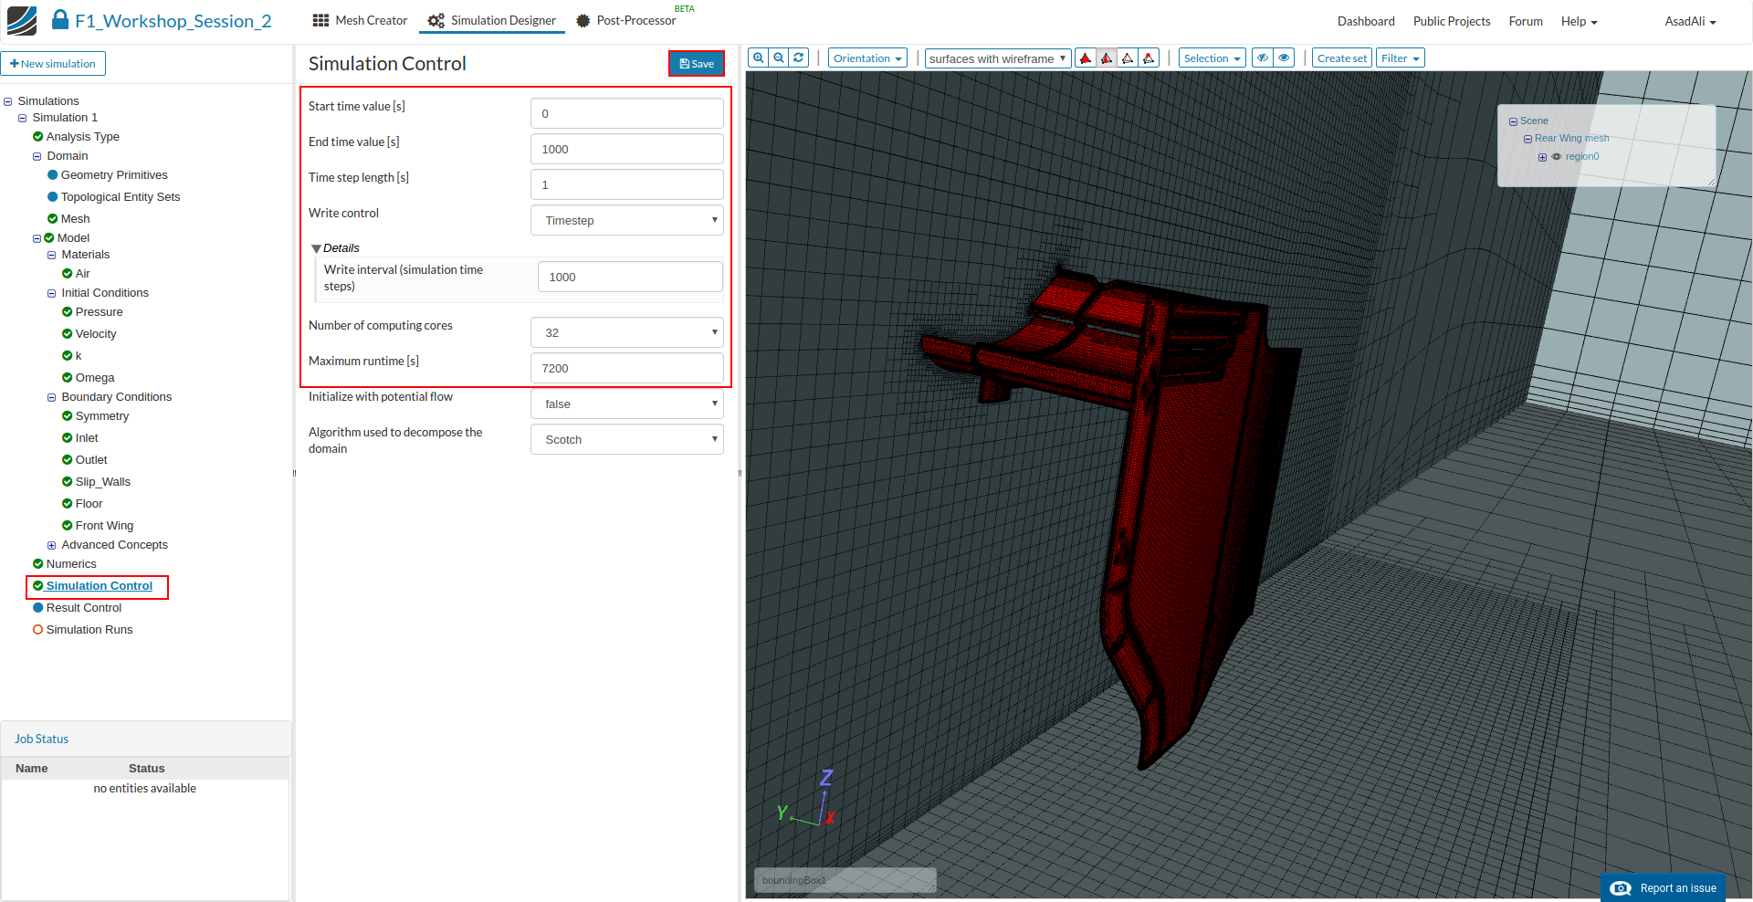
Task: Click the End time value input field
Action: (x=627, y=149)
